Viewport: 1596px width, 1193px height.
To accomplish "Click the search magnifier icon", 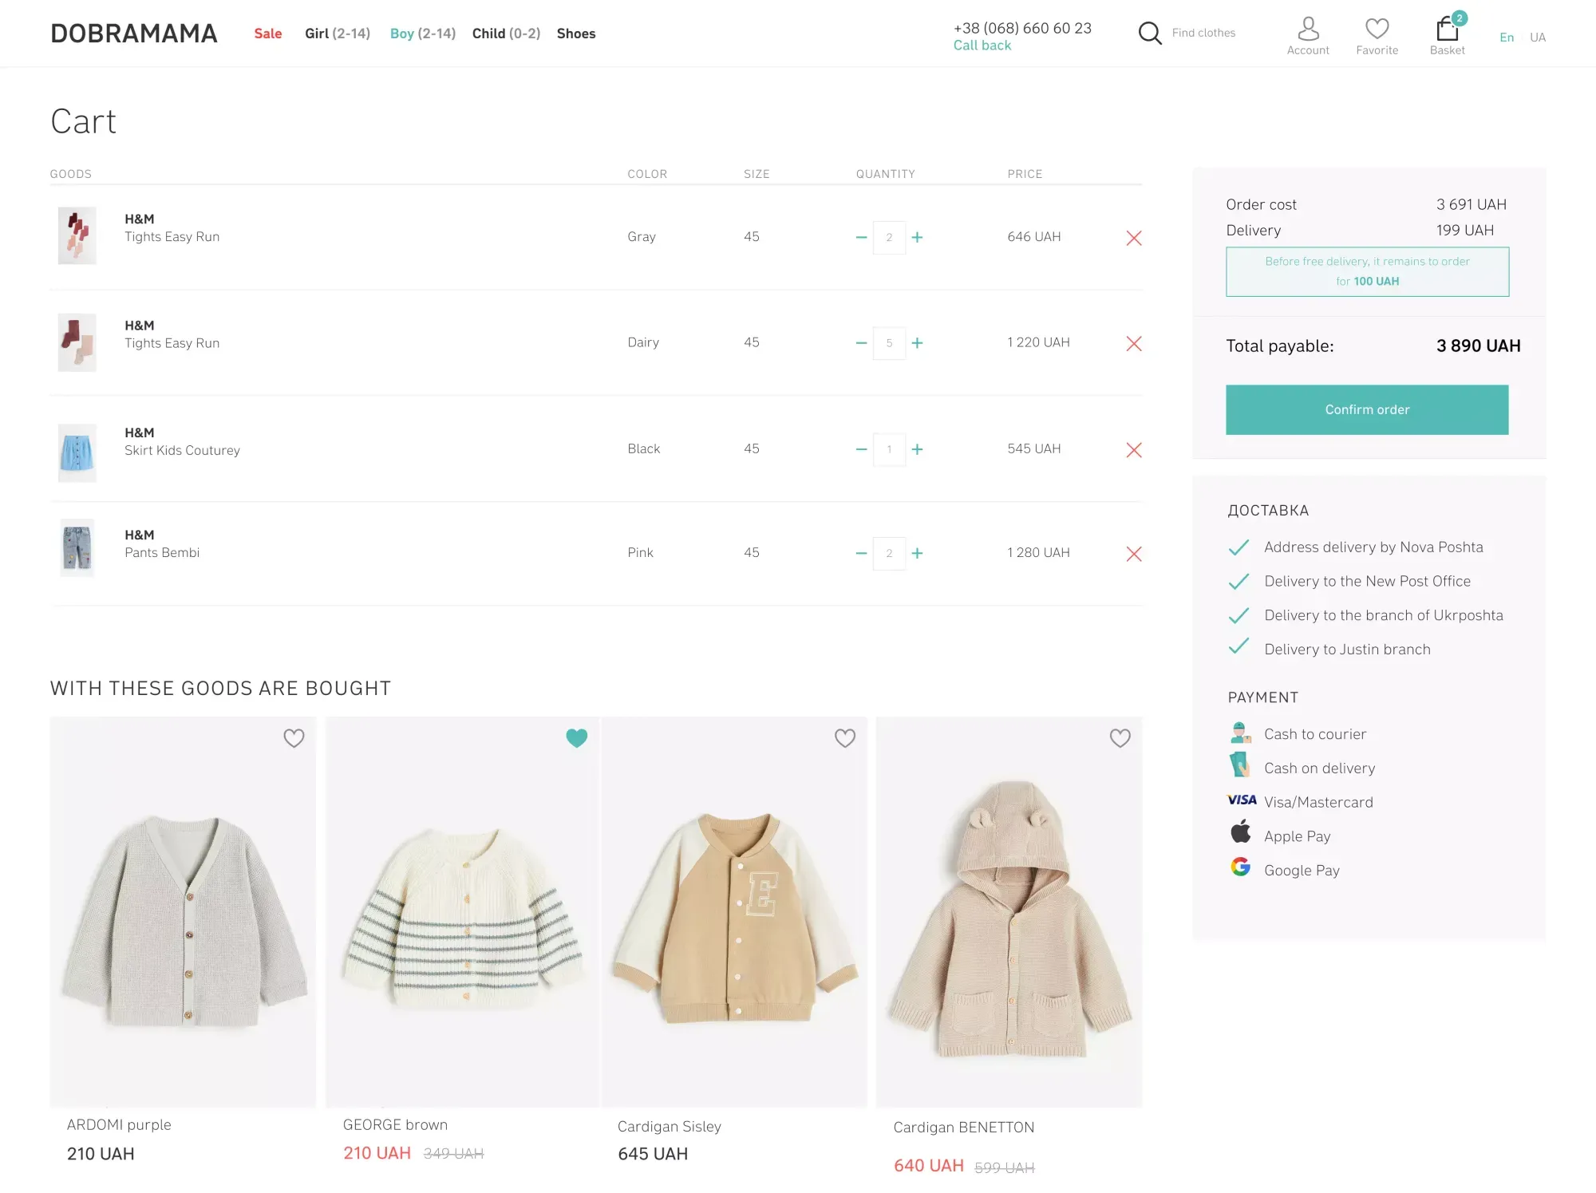I will (x=1149, y=33).
